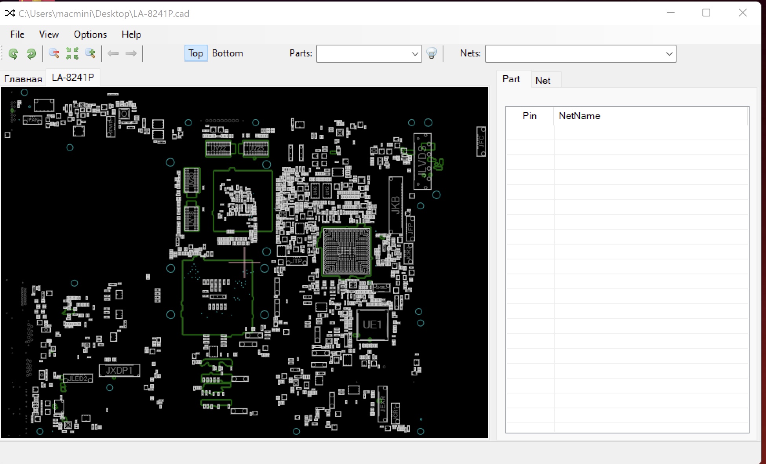Switch to the Главная tab

tap(23, 79)
